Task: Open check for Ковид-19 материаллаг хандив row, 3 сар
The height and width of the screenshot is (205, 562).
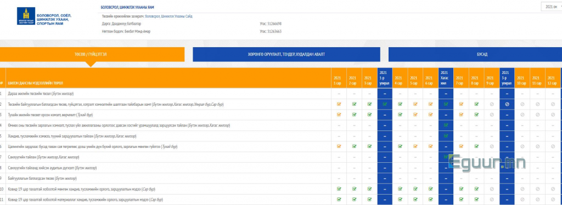Action: [369, 200]
